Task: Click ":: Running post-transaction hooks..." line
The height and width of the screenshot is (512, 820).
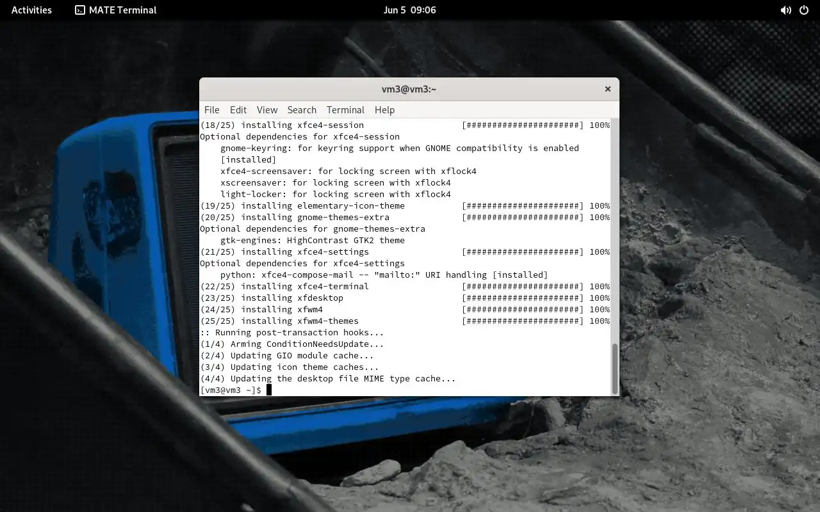Action: (x=292, y=332)
